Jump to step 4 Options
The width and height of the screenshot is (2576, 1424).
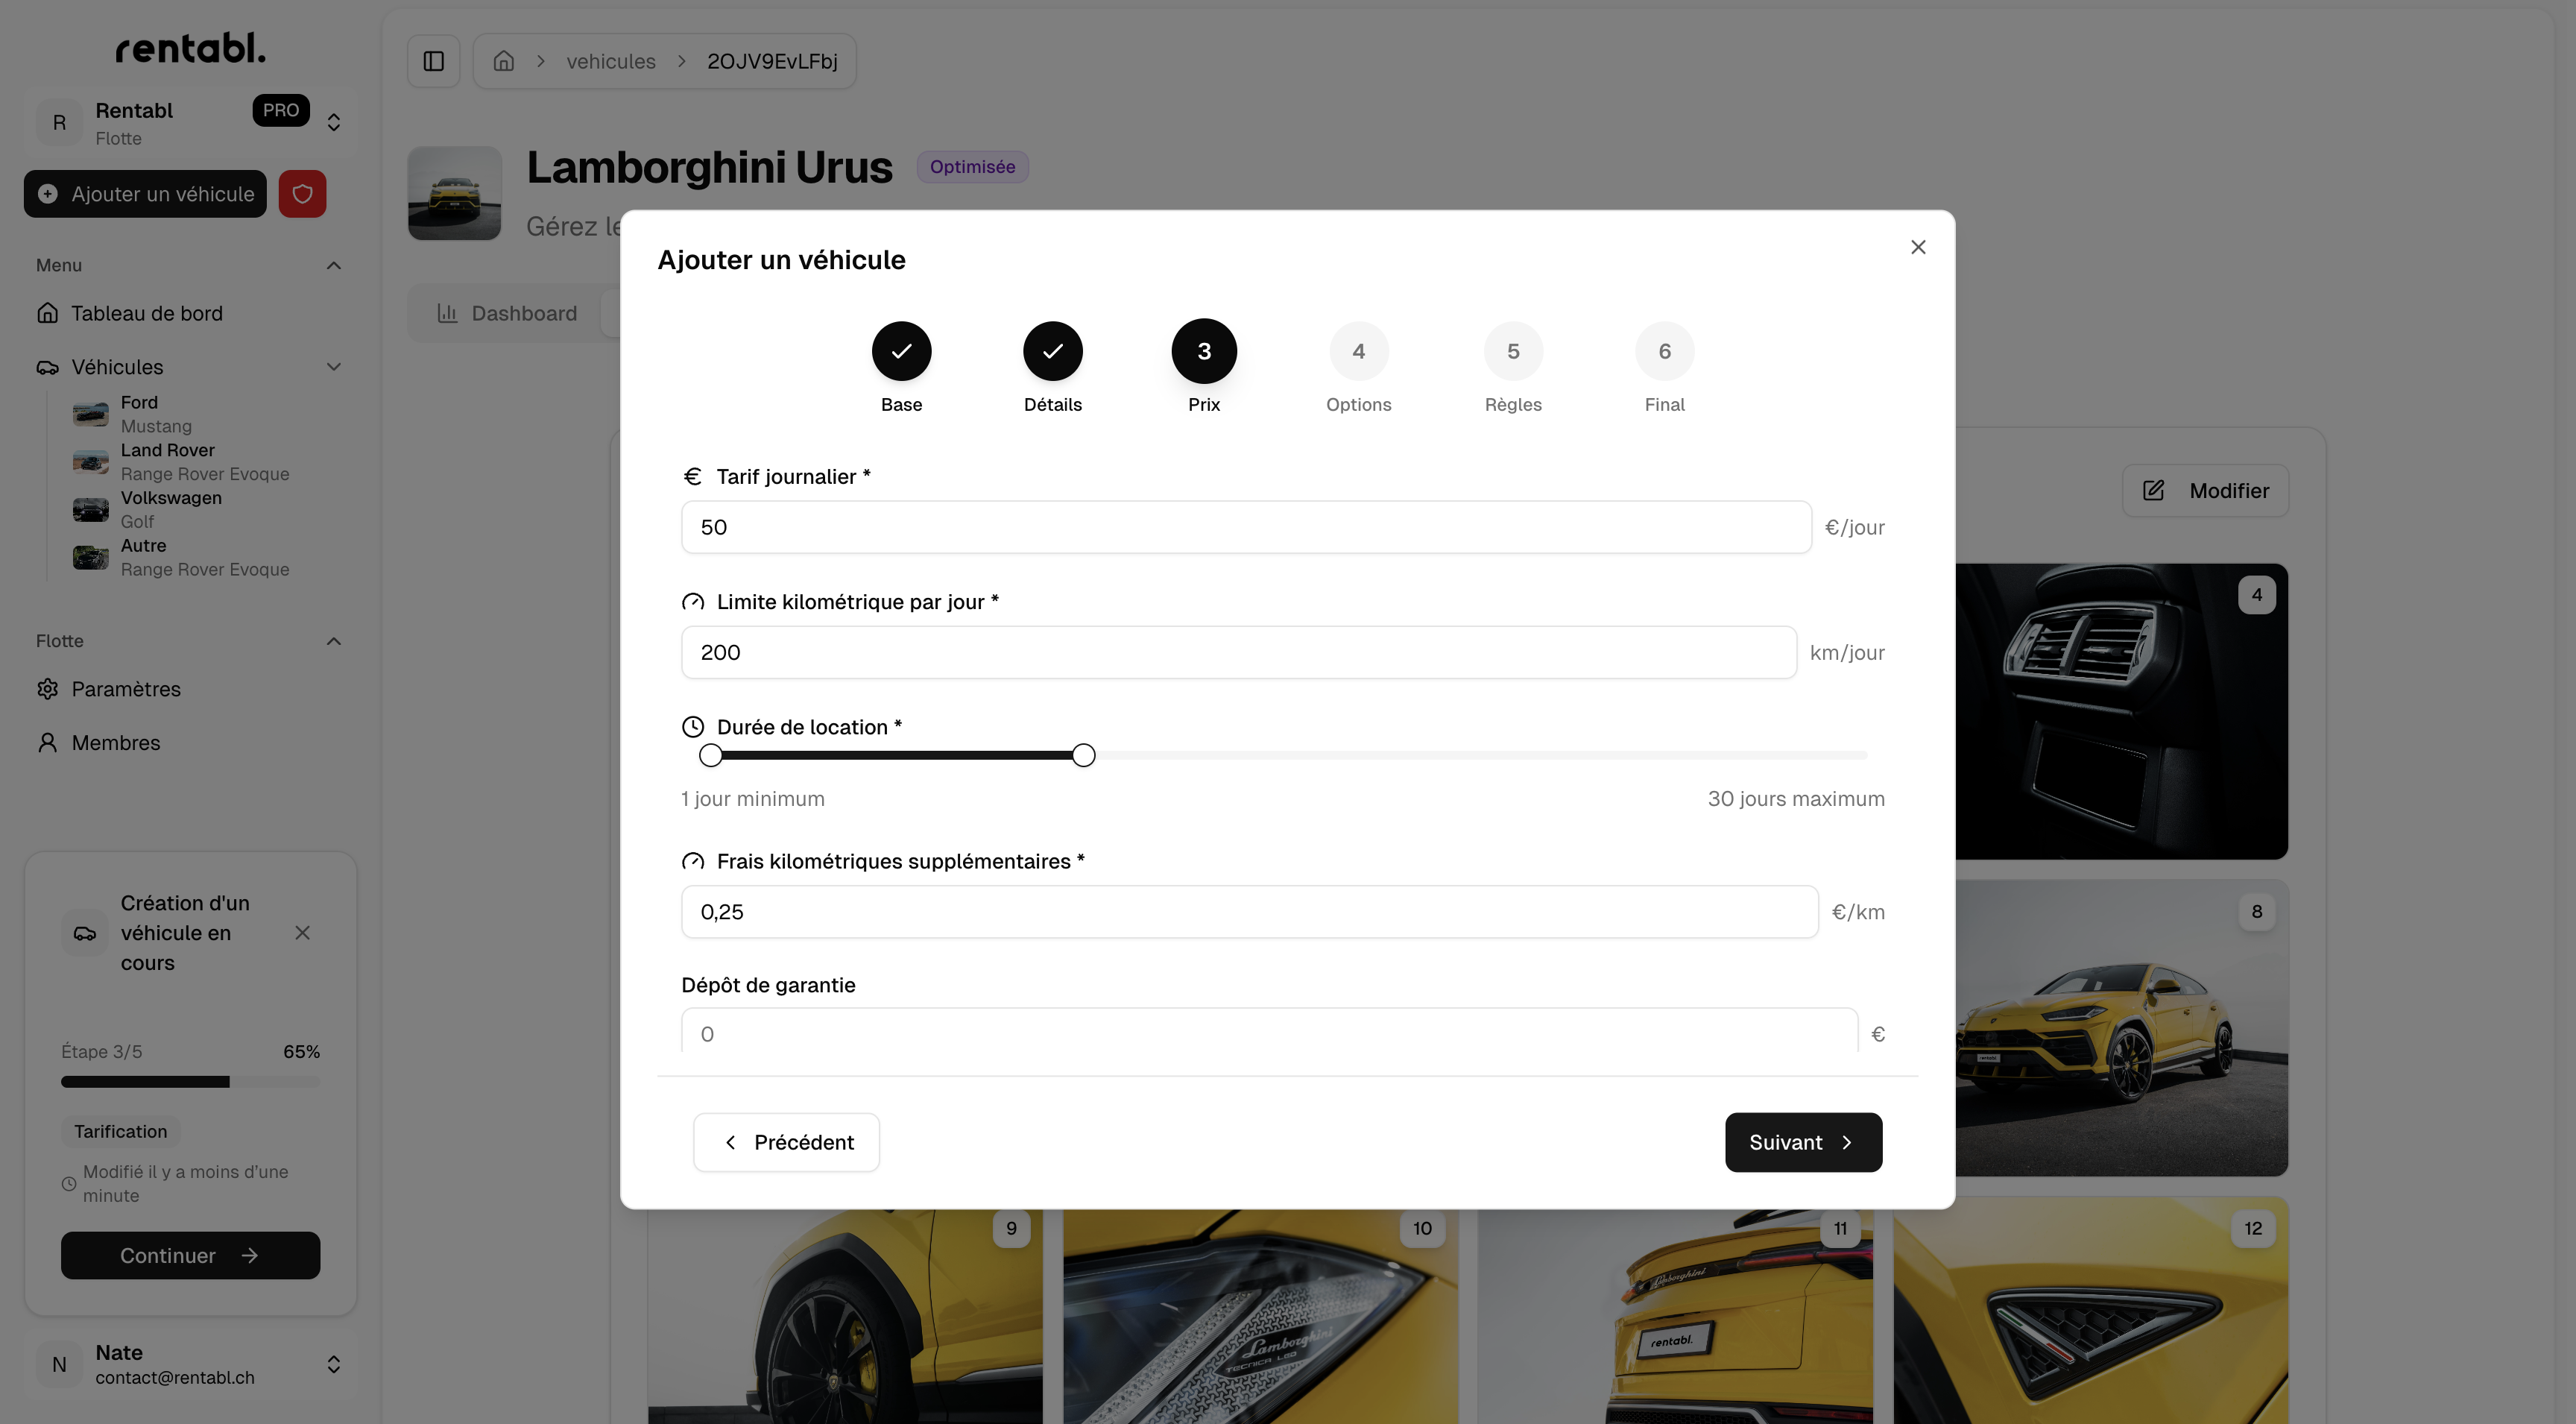pyautogui.click(x=1358, y=351)
